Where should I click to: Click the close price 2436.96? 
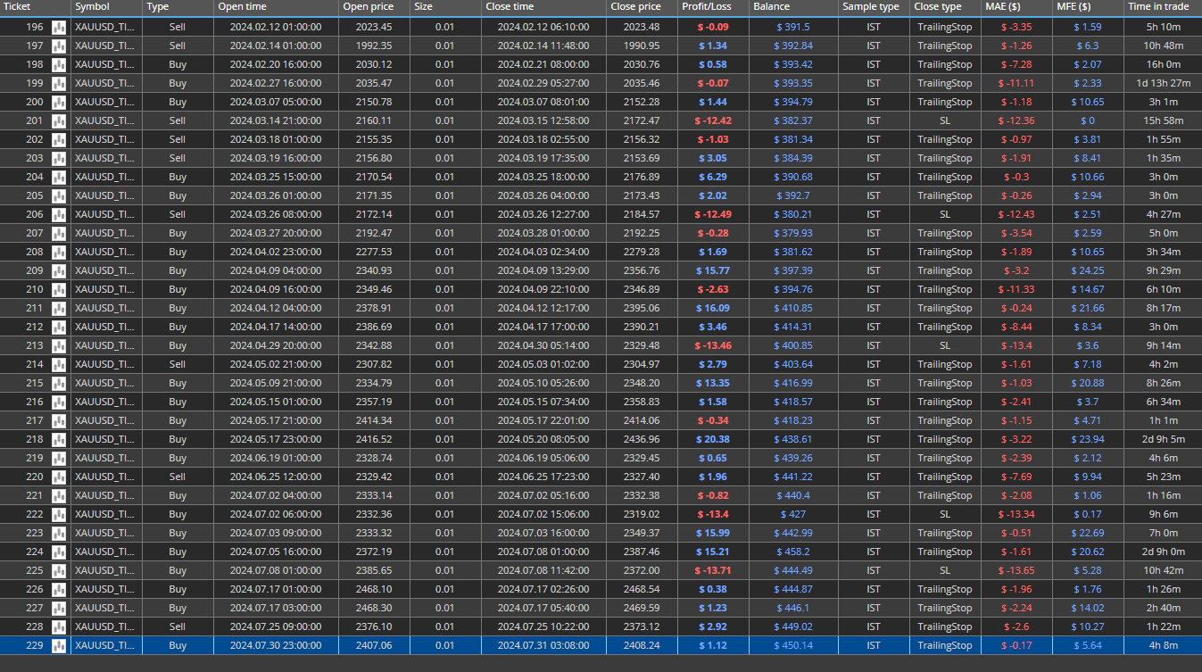642,439
